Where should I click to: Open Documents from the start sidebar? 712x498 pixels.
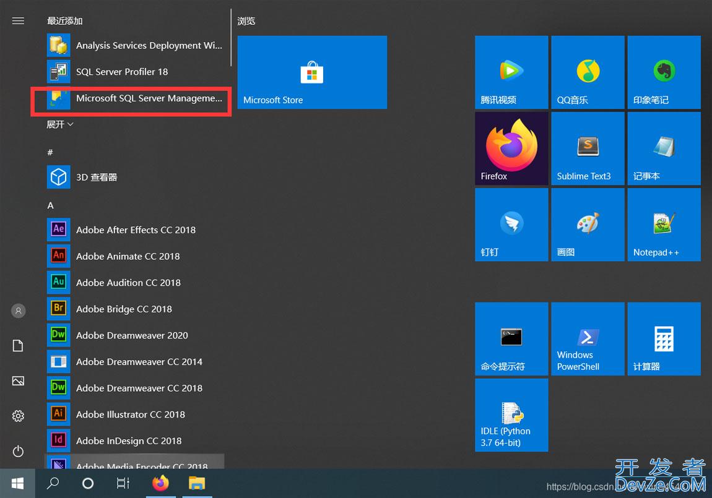point(18,346)
